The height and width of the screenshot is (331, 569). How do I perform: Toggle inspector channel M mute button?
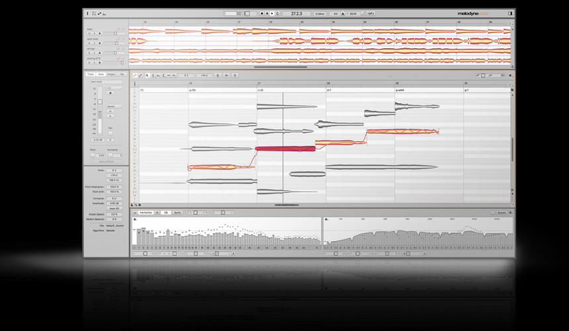[x=110, y=111]
